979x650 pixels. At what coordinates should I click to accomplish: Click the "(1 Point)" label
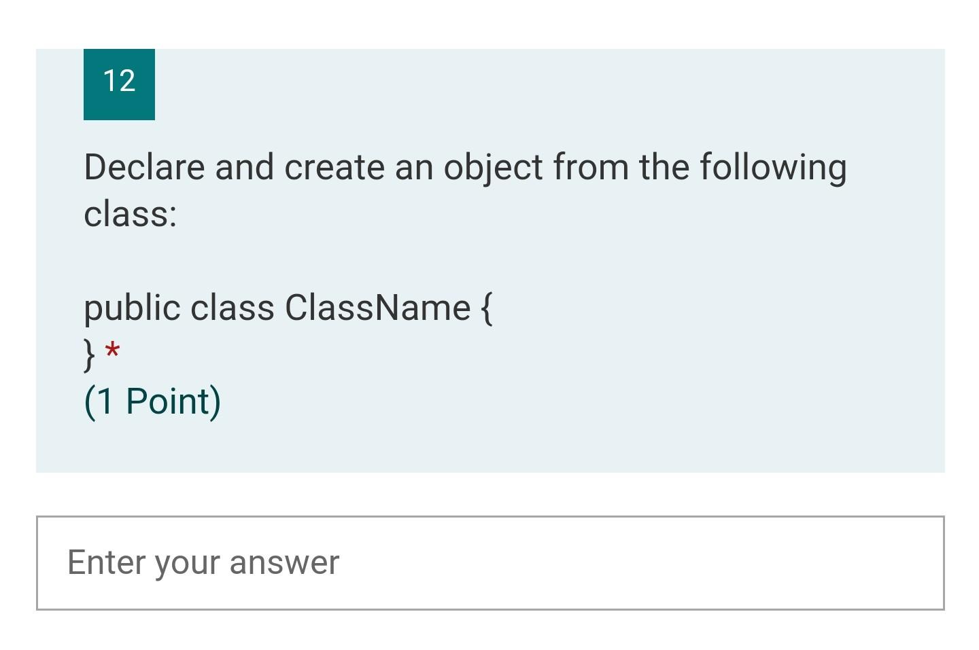click(x=152, y=401)
